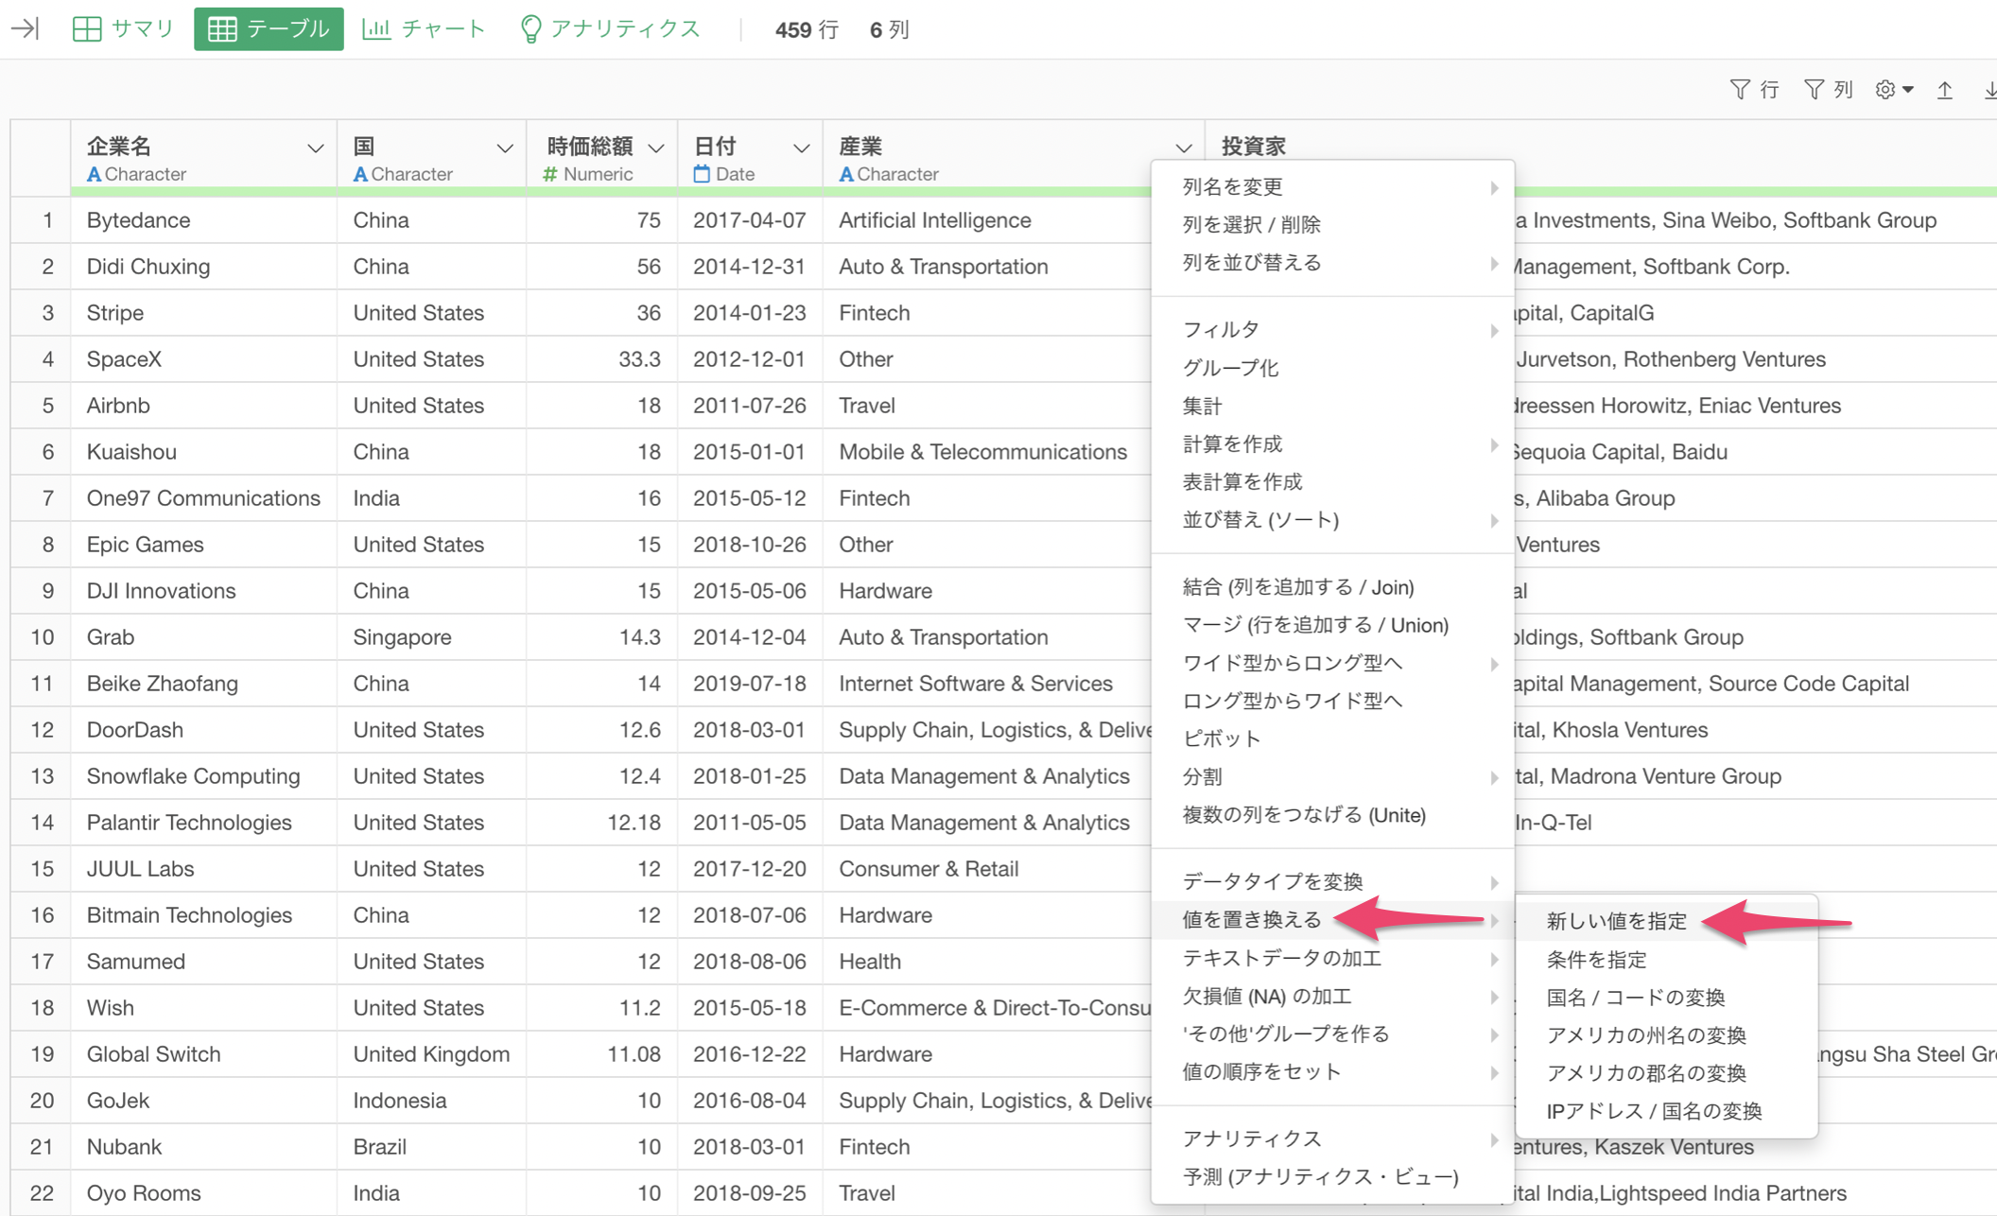1997x1216 pixels.
Task: Choose アメリカの州名の変換 submenu item
Action: tap(1666, 1034)
